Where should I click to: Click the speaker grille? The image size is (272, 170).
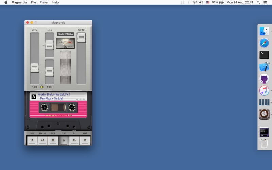pyautogui.click(x=65, y=68)
